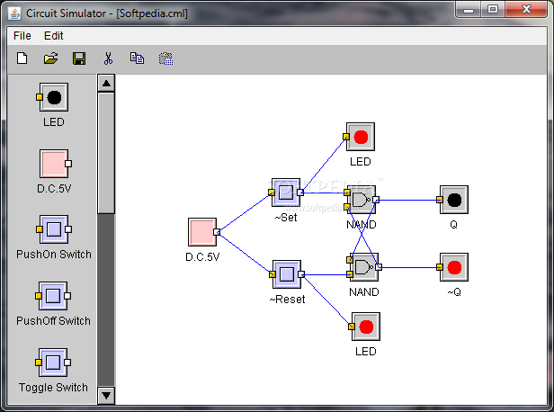Click the input pin of the ~Reset switch
The image size is (554, 412).
(272, 274)
